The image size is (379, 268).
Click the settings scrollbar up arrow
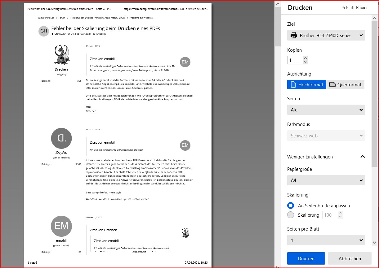pyautogui.click(x=374, y=18)
